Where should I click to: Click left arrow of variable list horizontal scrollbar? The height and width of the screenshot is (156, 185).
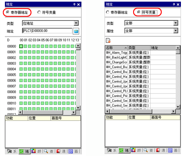107,111
